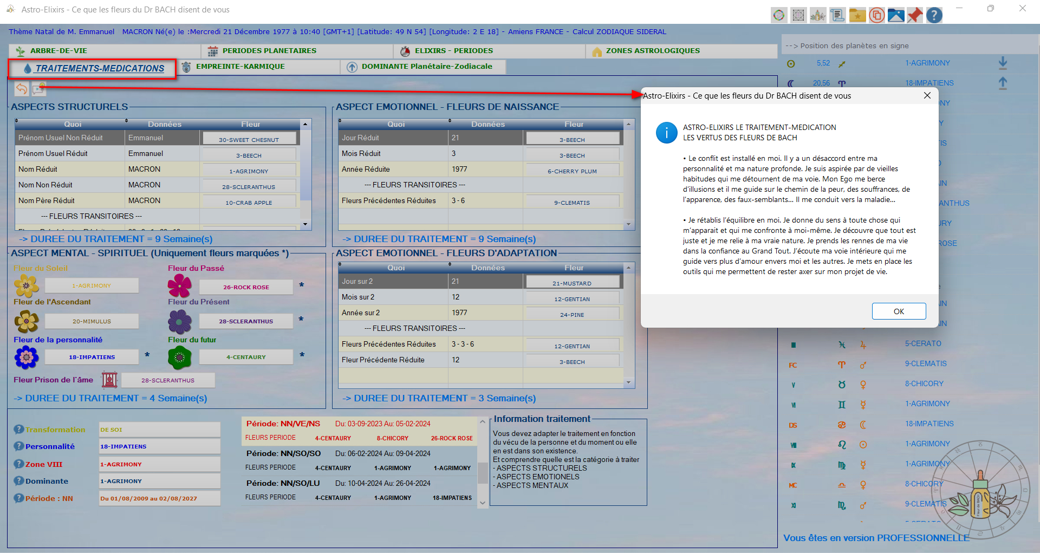The height and width of the screenshot is (553, 1040).
Task: Click the Fleur de l'Ascendant flower icon
Action: click(27, 321)
